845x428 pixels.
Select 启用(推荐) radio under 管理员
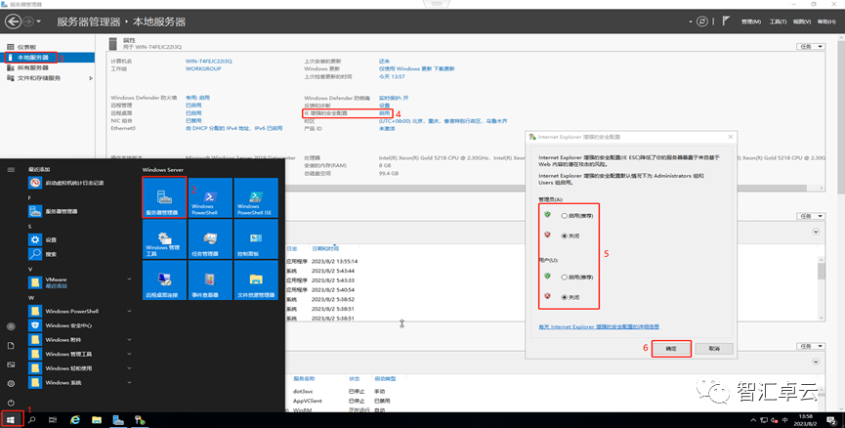pyautogui.click(x=565, y=216)
